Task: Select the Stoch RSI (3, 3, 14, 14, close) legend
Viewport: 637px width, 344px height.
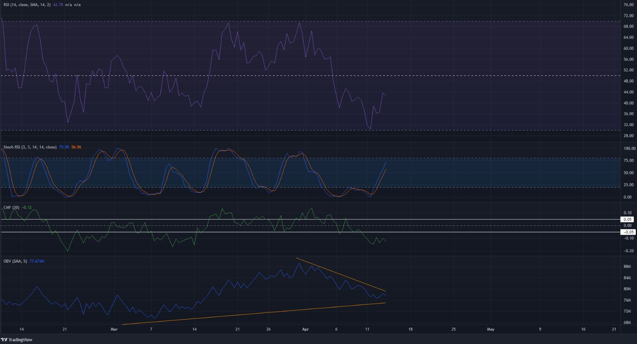Action: 30,147
